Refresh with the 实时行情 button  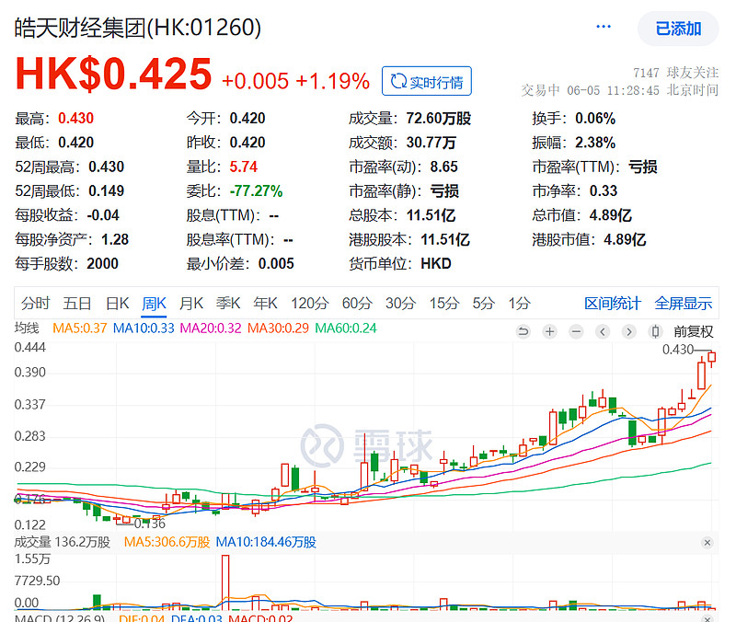(x=426, y=81)
